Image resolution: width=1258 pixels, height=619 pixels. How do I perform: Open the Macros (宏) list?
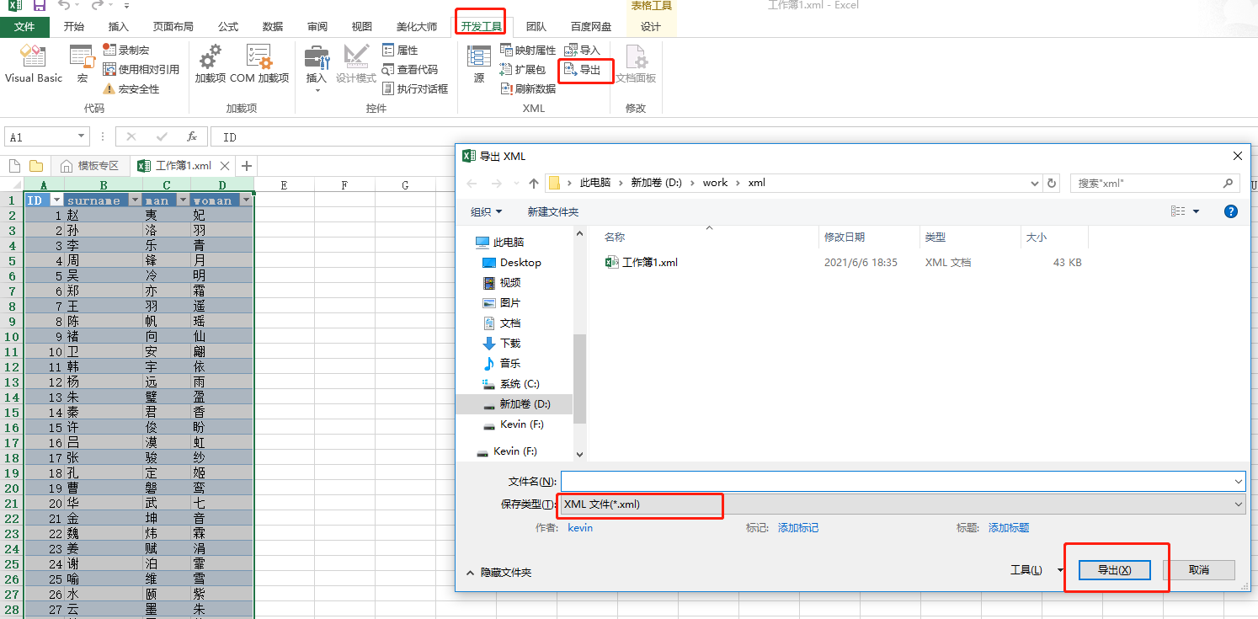coord(83,64)
